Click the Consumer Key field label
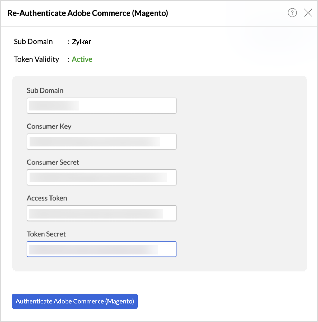The height and width of the screenshot is (322, 318). (49, 126)
